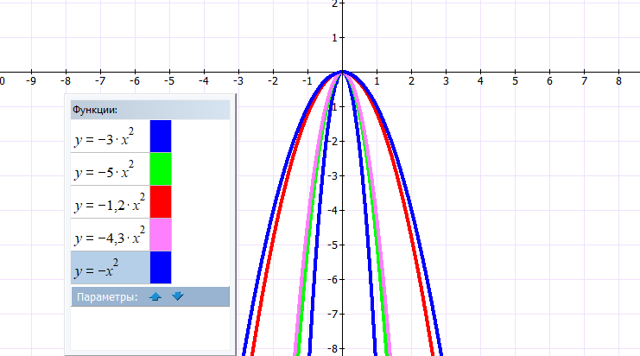Change red color swatch of y = −1,2·x²

point(161,202)
